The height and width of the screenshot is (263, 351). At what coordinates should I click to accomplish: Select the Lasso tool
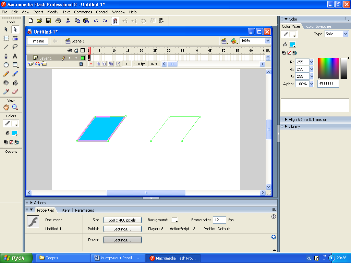(15, 47)
